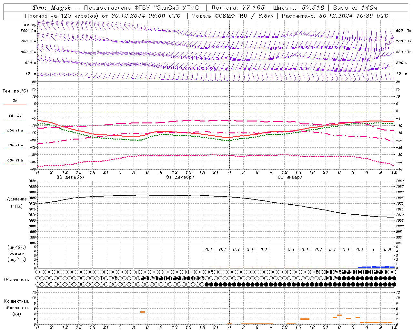Viewport: 413px width, 330px height.
Task: Click the black pressure curve at its peak
Action: click(x=142, y=195)
